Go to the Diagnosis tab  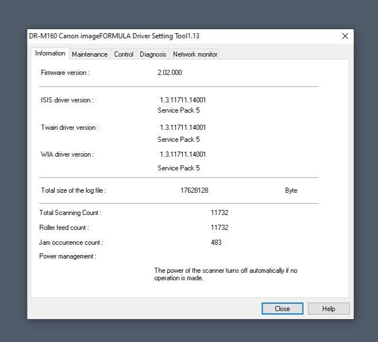point(153,54)
